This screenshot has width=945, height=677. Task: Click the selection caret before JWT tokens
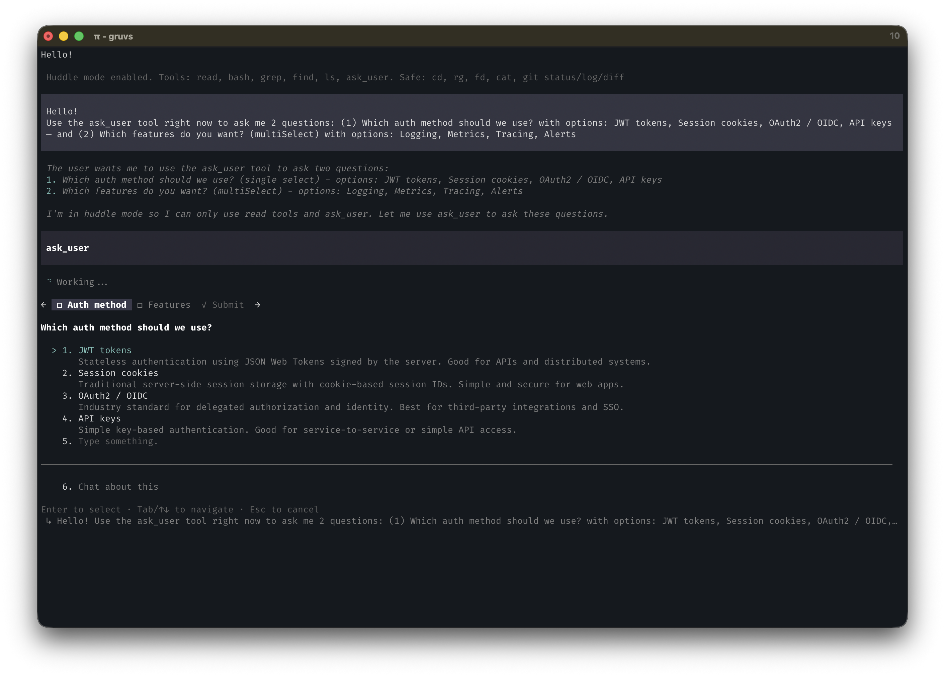(54, 350)
